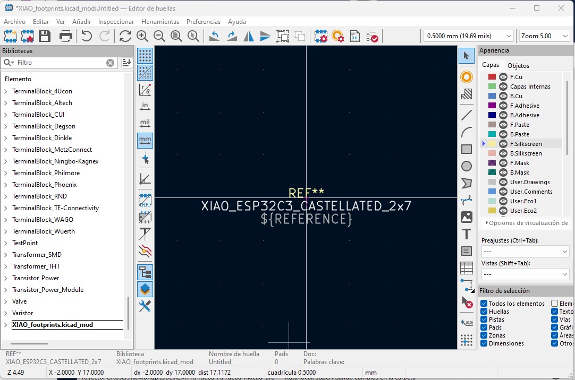The image size is (575, 380).
Task: Click the Zoom to fit icon
Action: (176, 36)
